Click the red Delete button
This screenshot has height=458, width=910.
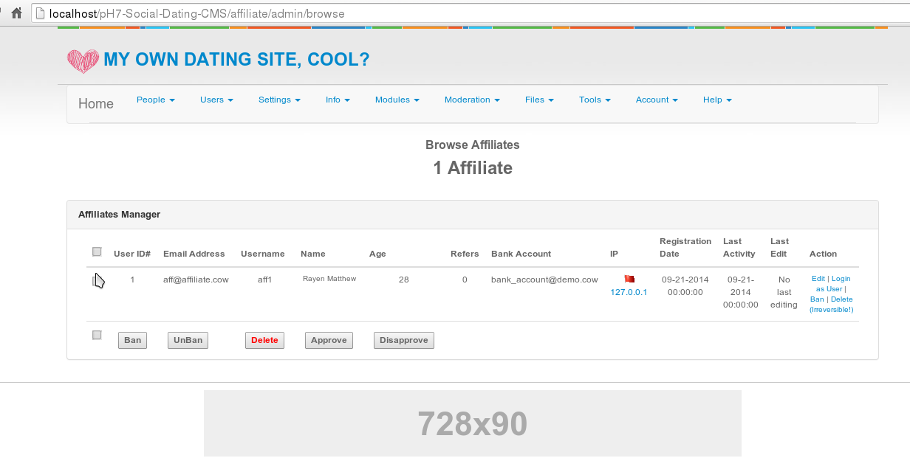point(264,340)
